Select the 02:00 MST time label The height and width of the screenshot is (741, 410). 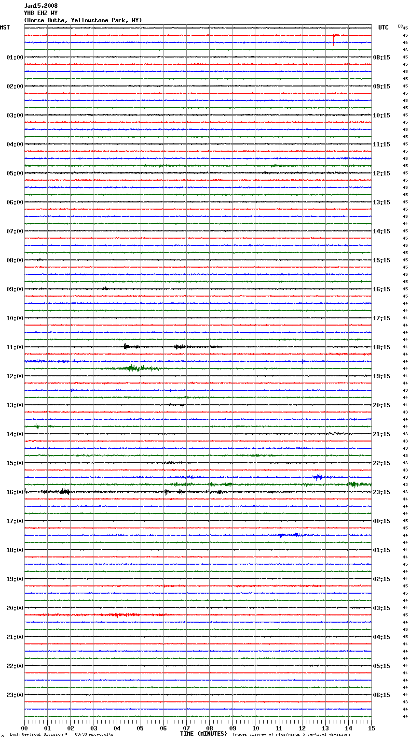15,86
